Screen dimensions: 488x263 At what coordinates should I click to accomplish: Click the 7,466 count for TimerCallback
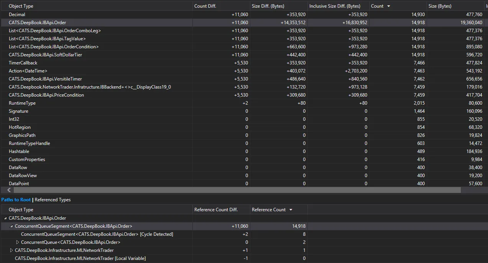(x=419, y=63)
